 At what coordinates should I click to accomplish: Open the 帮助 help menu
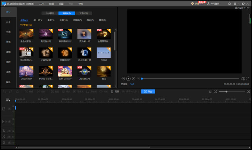[81, 4]
